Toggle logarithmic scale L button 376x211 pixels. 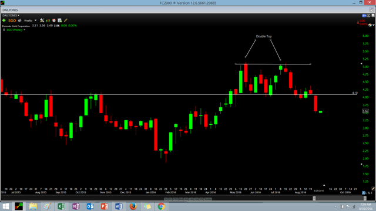click(367, 193)
